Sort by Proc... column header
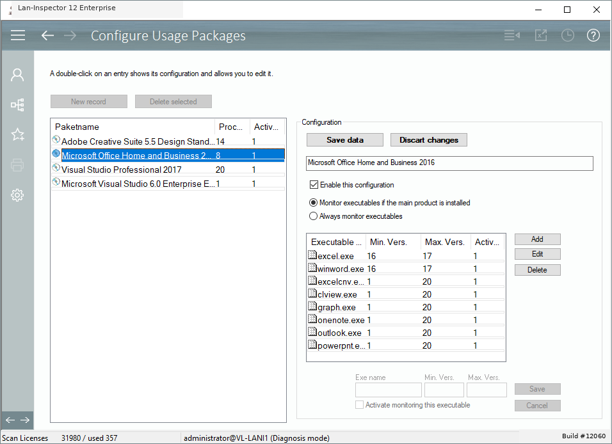Screen dimensions: 612x444 (x=232, y=127)
